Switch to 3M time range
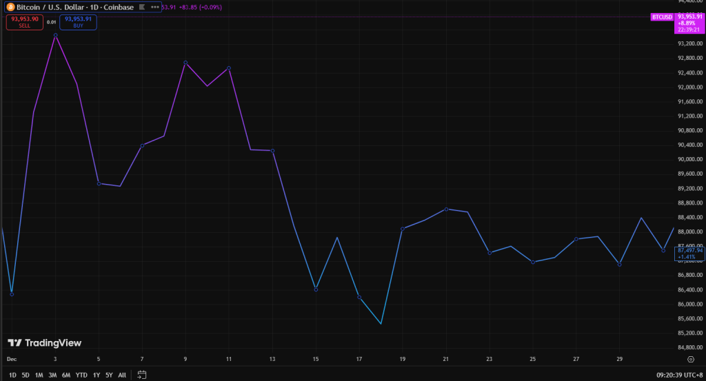Viewport: 706px width, 381px height. tap(52, 375)
